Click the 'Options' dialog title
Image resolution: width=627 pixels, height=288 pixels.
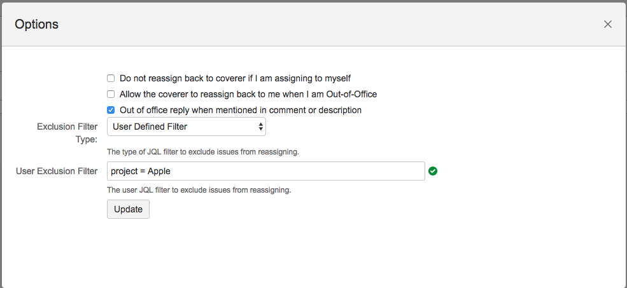pyautogui.click(x=36, y=24)
